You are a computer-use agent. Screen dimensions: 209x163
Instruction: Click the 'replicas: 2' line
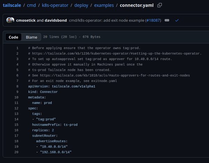(43, 130)
